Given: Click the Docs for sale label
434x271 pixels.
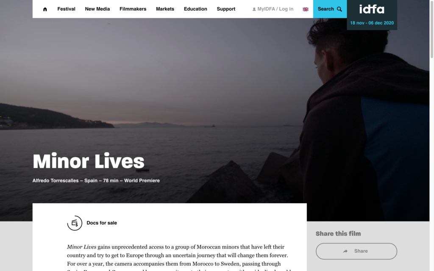Looking at the screenshot, I should (x=102, y=223).
